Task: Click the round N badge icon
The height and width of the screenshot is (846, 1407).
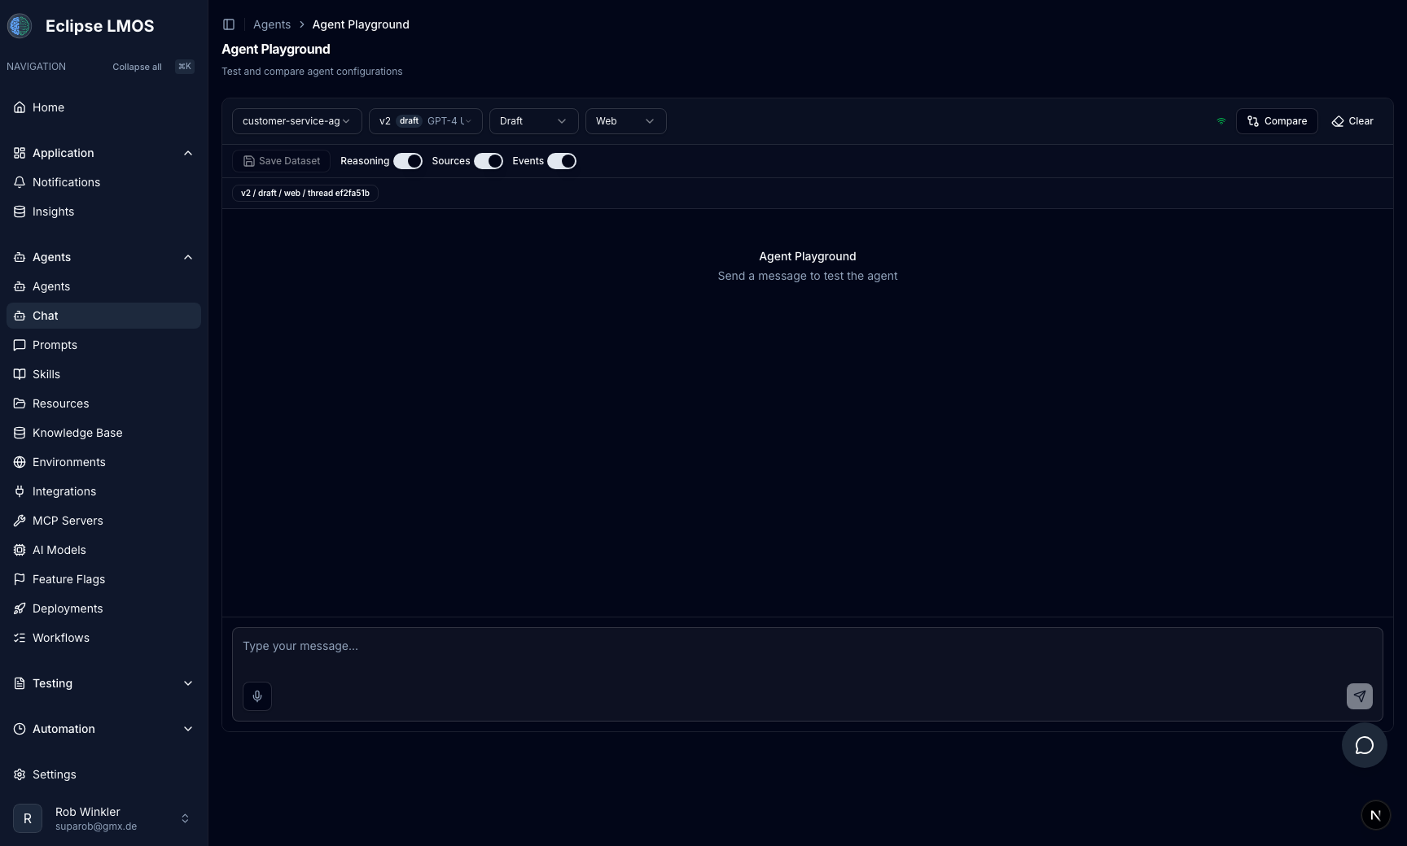Action: pos(1376,815)
